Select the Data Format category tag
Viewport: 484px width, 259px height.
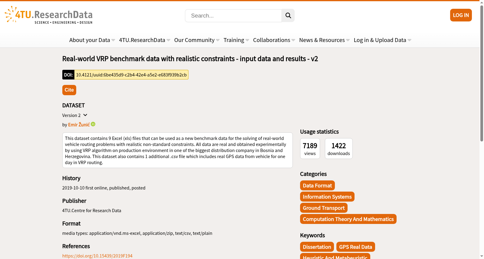tap(317, 186)
